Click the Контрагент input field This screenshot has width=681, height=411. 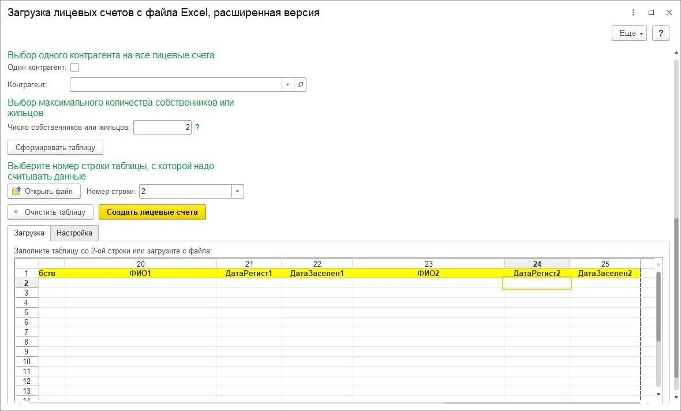[176, 84]
